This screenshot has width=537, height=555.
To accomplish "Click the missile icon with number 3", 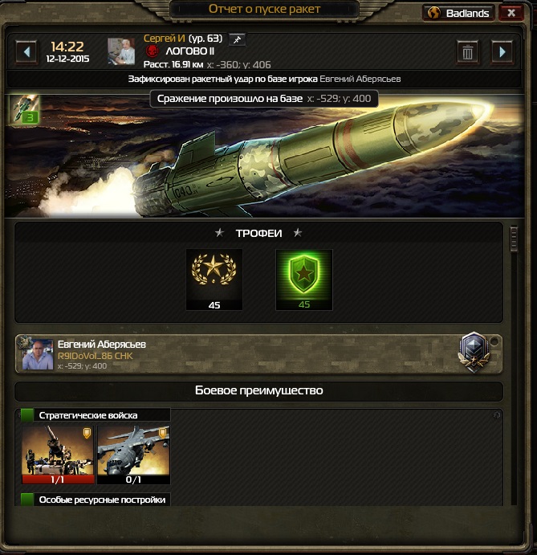I will (x=24, y=109).
